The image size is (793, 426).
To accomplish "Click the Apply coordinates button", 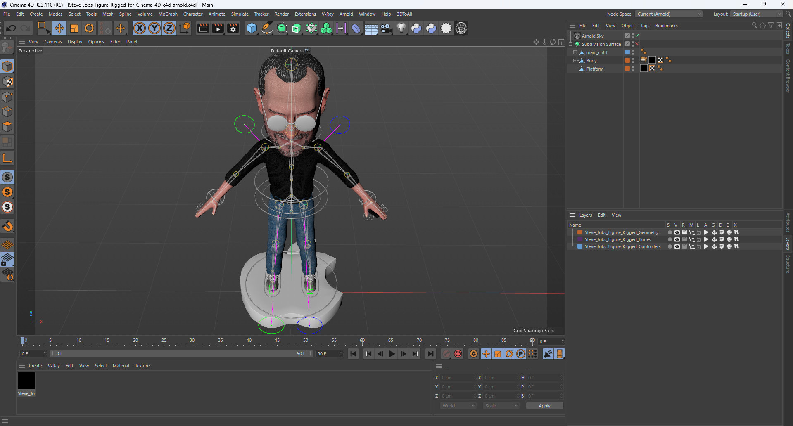I will click(544, 406).
